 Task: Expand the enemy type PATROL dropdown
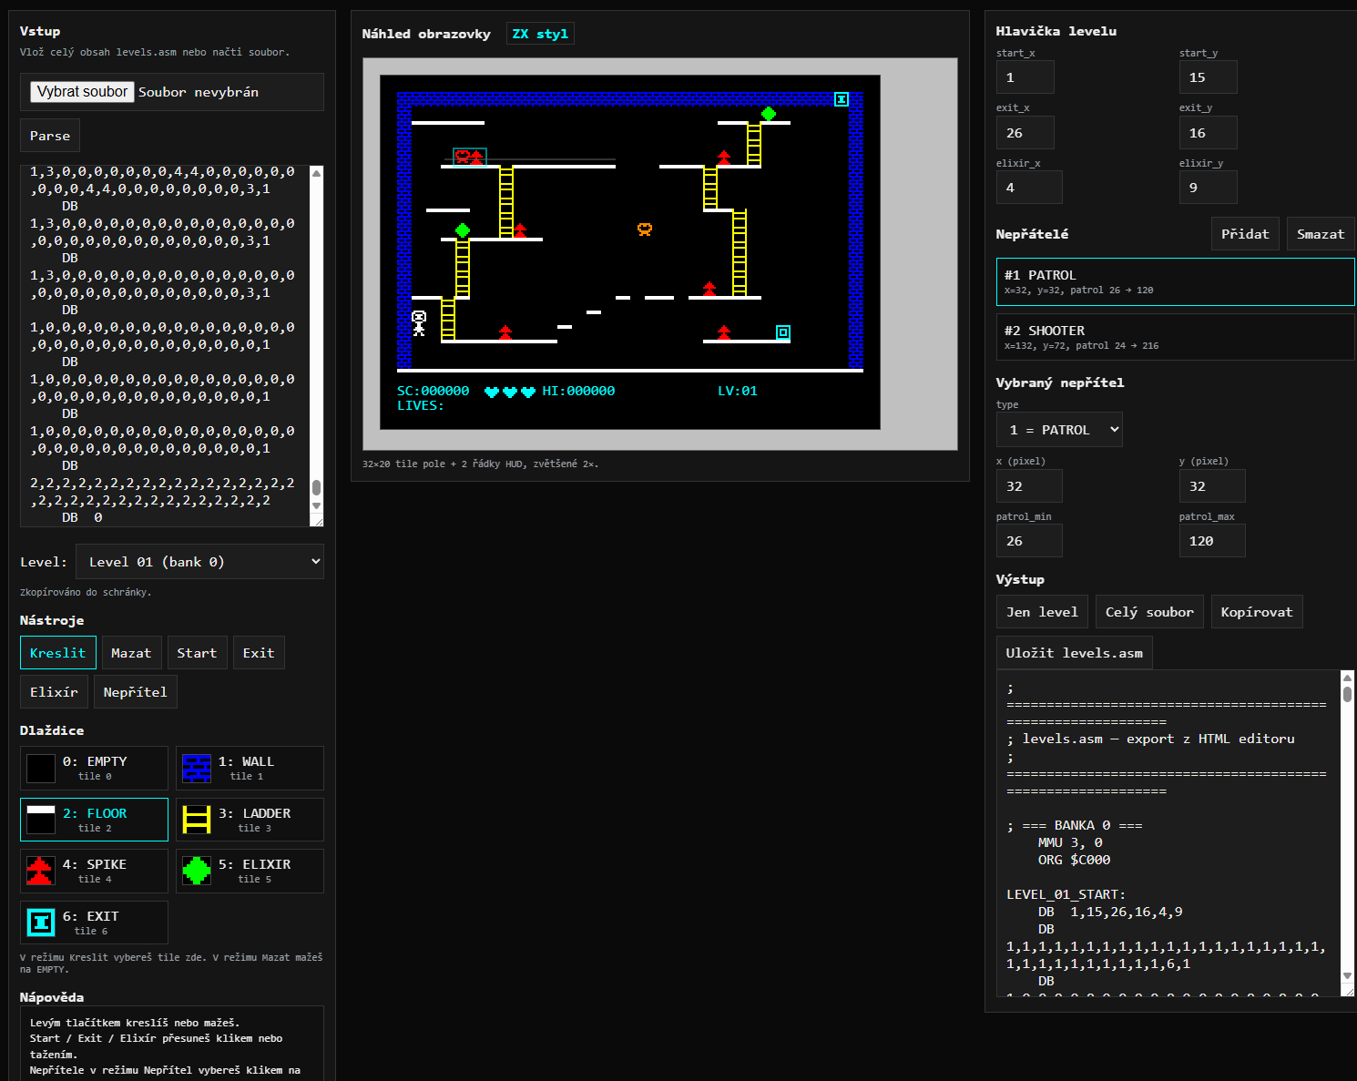(x=1059, y=430)
